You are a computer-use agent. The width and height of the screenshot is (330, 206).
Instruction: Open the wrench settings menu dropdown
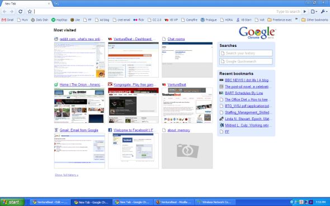tap(324, 12)
